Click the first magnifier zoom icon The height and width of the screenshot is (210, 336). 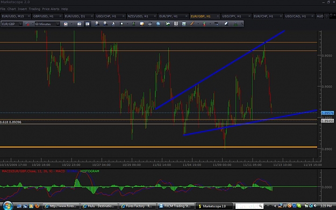coord(97,24)
